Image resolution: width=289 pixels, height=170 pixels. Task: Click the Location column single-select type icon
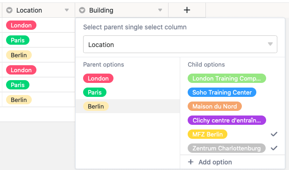click(9, 10)
